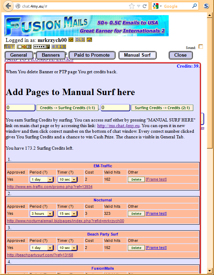Switch to the Banners tab

click(x=51, y=55)
